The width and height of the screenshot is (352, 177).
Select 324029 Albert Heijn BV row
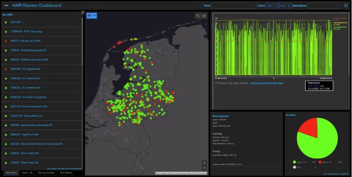click(41, 162)
